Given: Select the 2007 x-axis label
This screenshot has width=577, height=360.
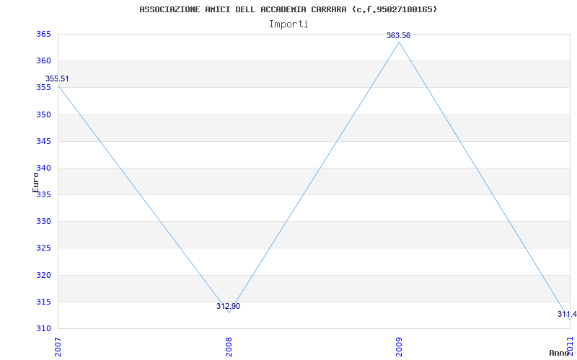Looking at the screenshot, I should [x=58, y=347].
